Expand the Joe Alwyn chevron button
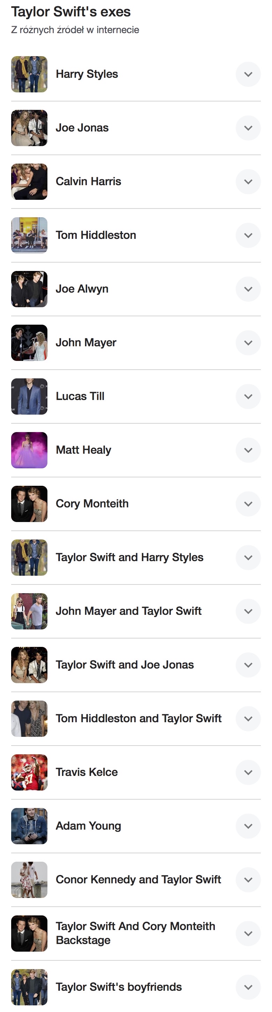 [x=248, y=289]
